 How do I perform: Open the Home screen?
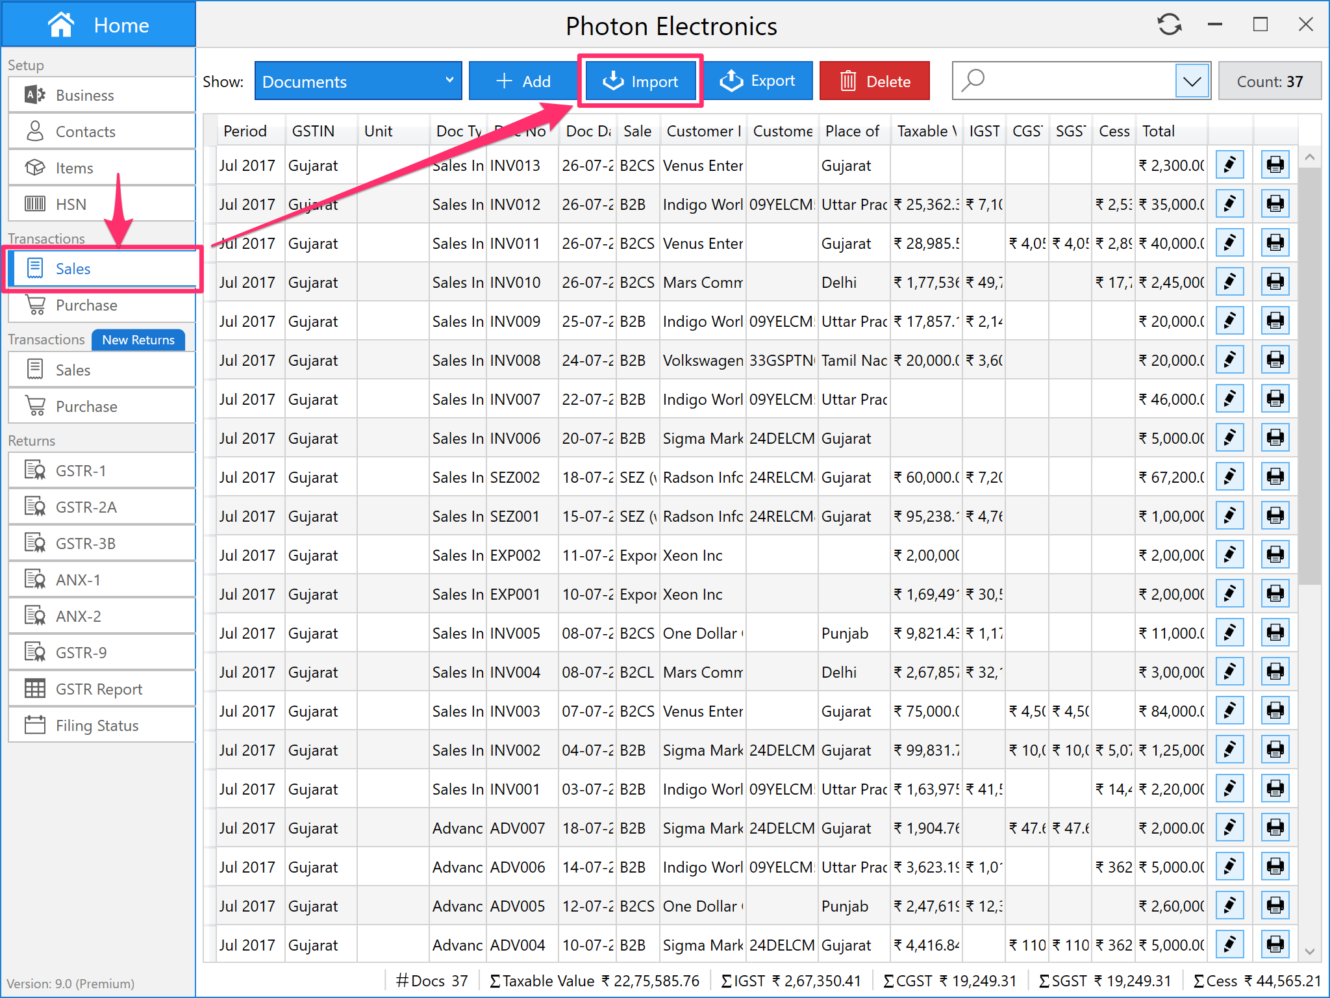coord(99,25)
